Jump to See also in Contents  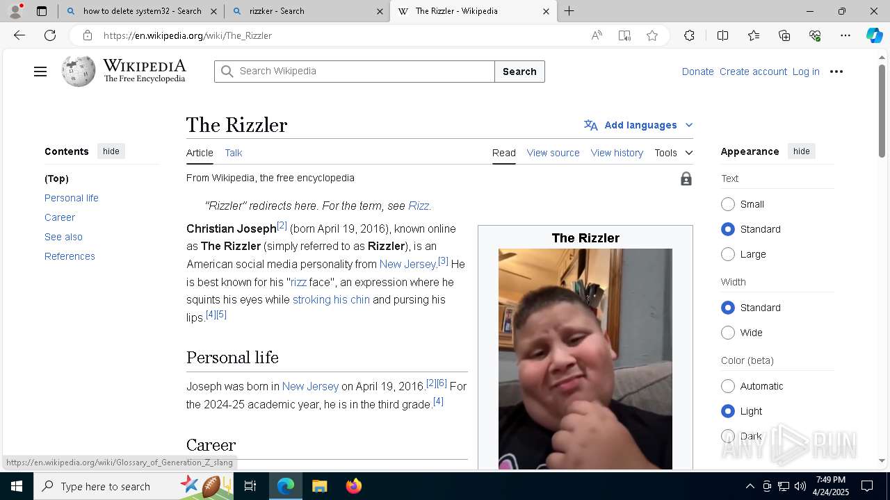point(63,237)
